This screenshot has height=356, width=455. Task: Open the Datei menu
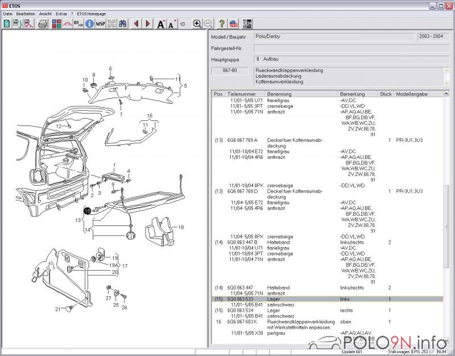pos(8,14)
